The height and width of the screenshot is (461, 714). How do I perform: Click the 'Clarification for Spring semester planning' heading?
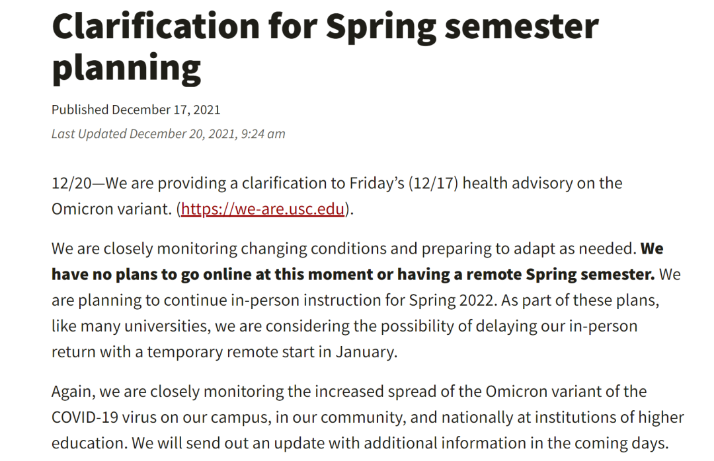tap(325, 47)
